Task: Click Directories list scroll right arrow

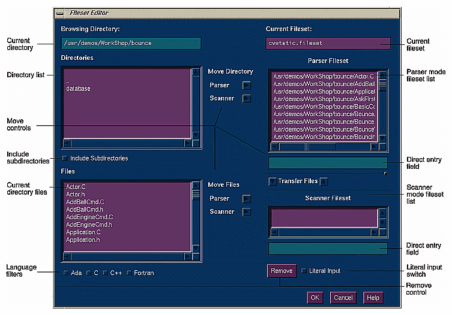Action: (188, 143)
